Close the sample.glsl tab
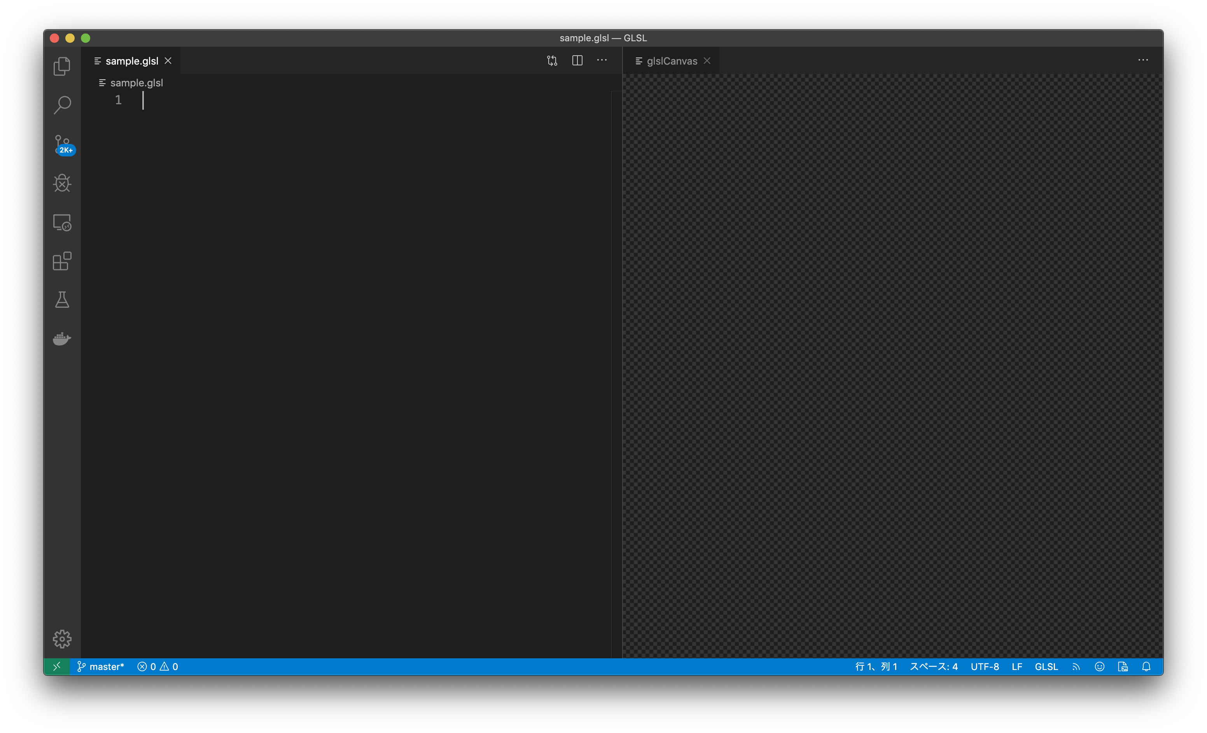Viewport: 1207px width, 733px height. point(168,61)
